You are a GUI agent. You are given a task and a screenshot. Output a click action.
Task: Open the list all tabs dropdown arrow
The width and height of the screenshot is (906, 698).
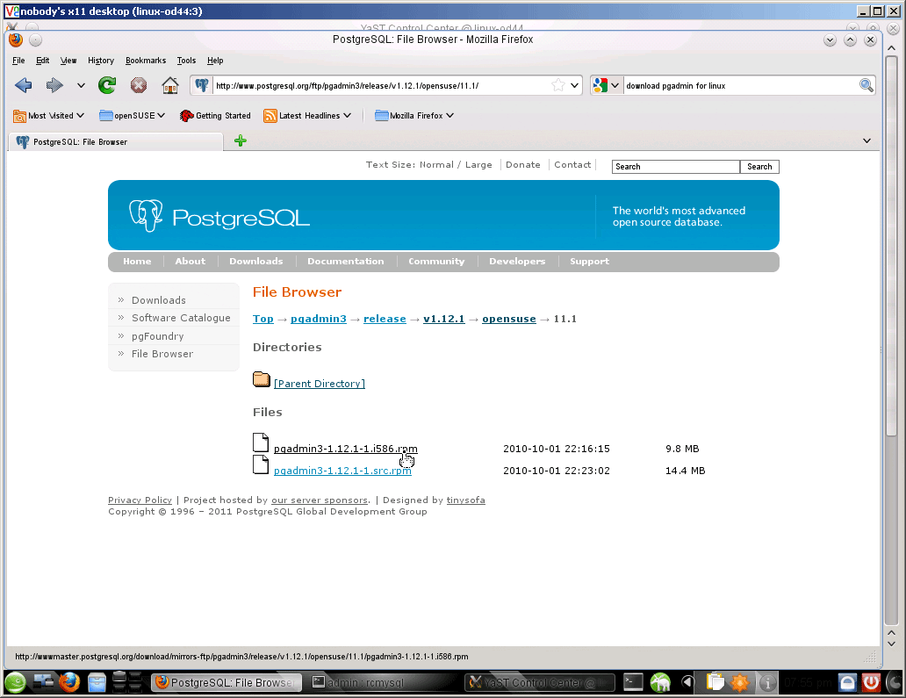866,140
